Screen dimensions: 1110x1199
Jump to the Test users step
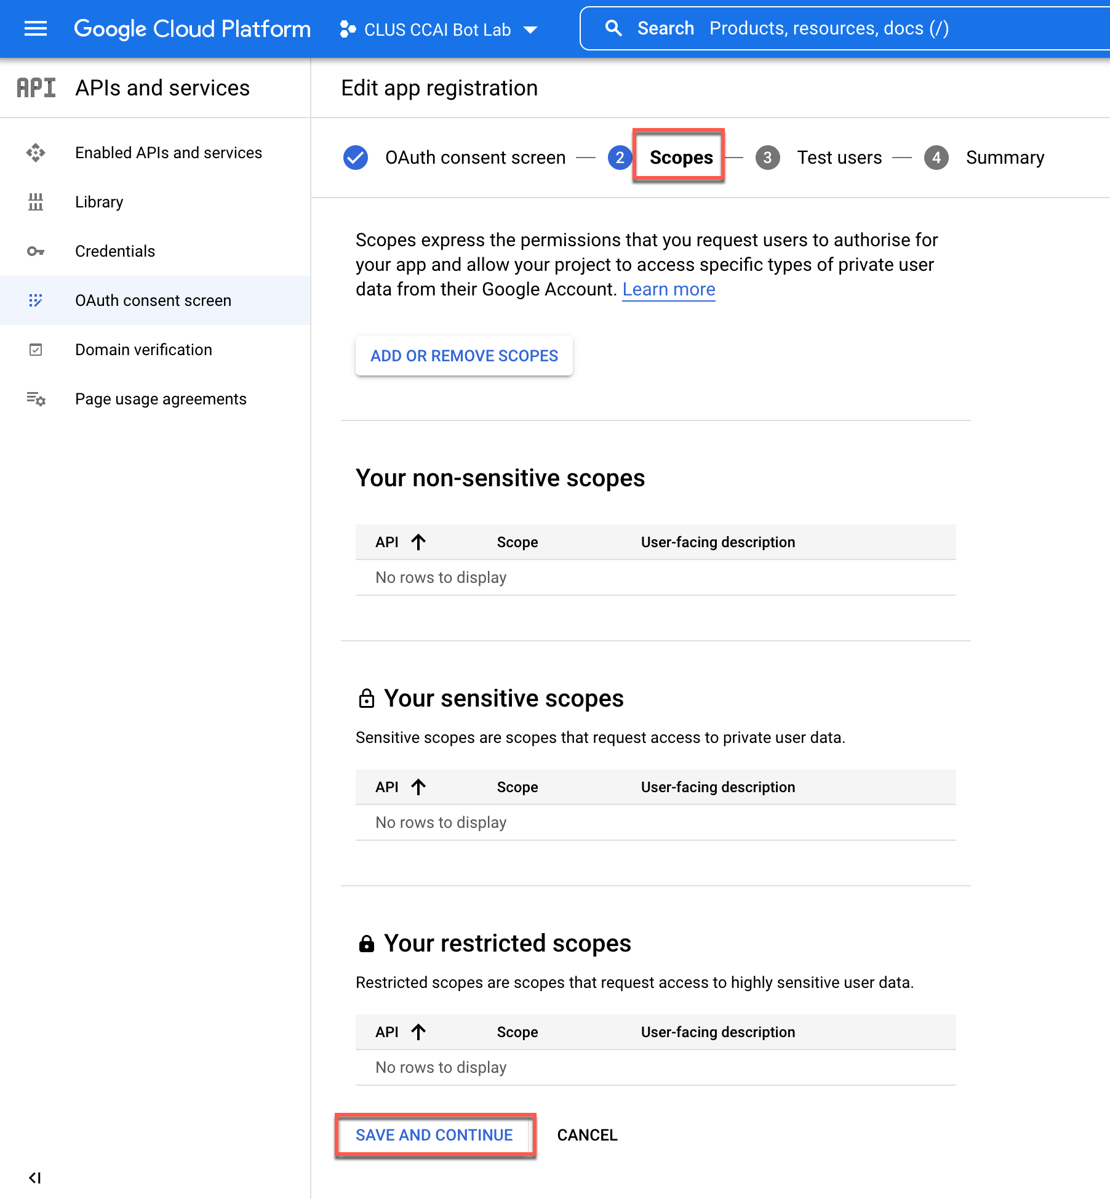point(839,158)
